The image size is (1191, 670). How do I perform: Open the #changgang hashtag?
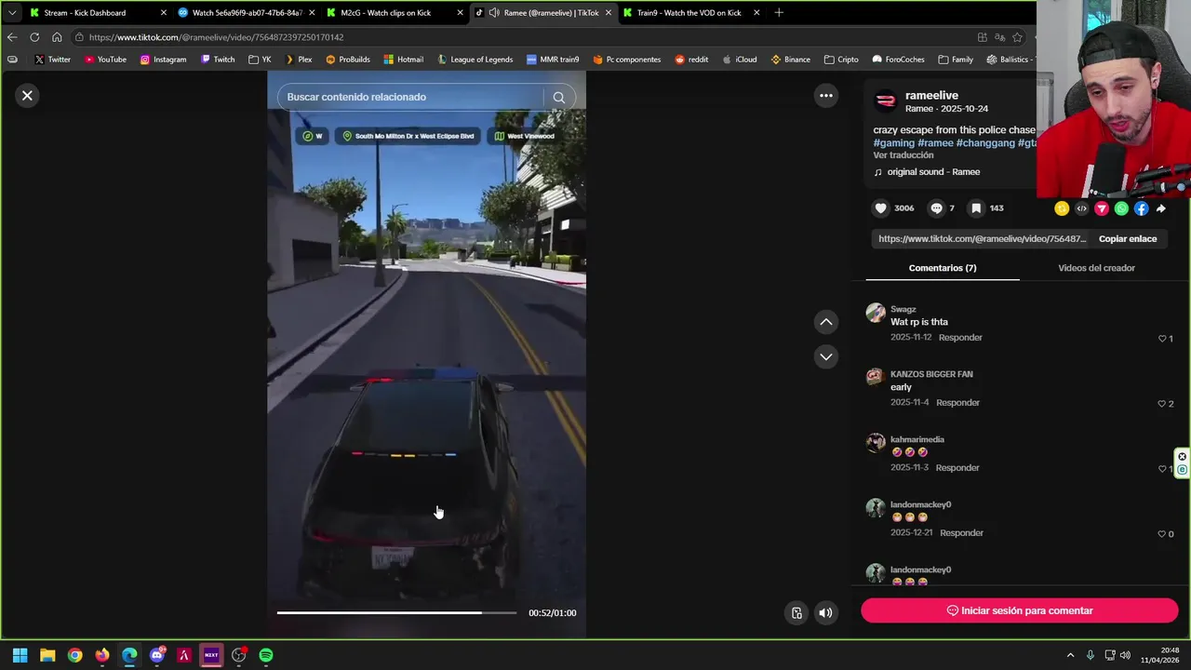coord(985,143)
